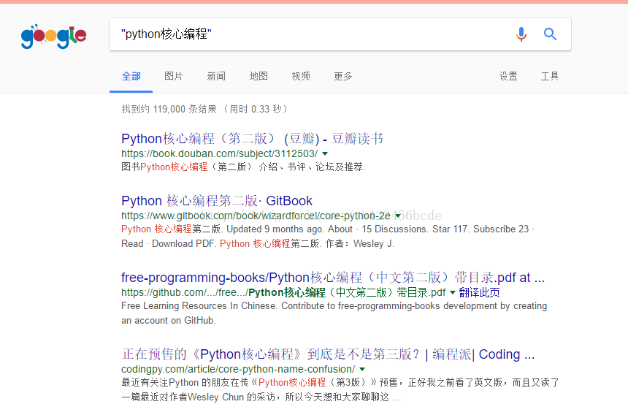This screenshot has width=628, height=415.
Task: Click the 找到约 119,000 条结果 stats text
Action: [204, 109]
